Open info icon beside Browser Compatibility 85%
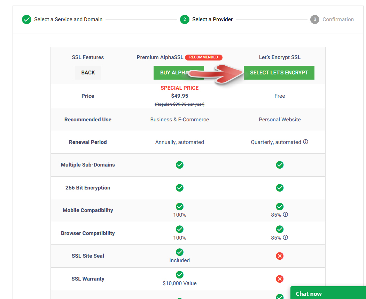The width and height of the screenshot is (366, 299). coord(286,237)
